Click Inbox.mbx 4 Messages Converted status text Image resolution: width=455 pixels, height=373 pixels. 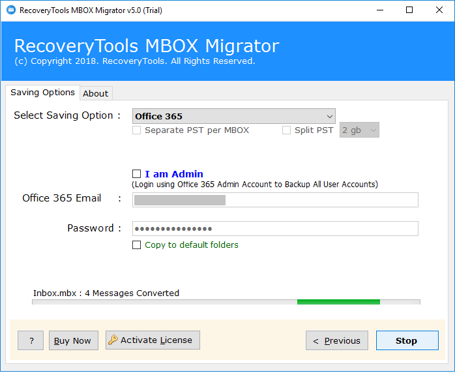coord(106,293)
